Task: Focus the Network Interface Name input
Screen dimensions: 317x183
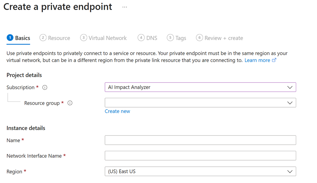Action: coord(200,156)
